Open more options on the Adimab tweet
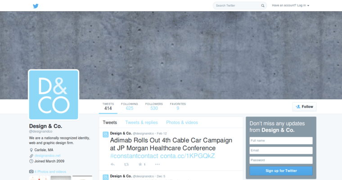The width and height of the screenshot is (342, 180). click(x=157, y=164)
